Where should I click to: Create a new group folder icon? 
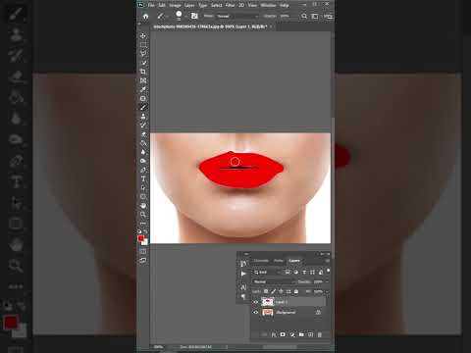(x=301, y=334)
